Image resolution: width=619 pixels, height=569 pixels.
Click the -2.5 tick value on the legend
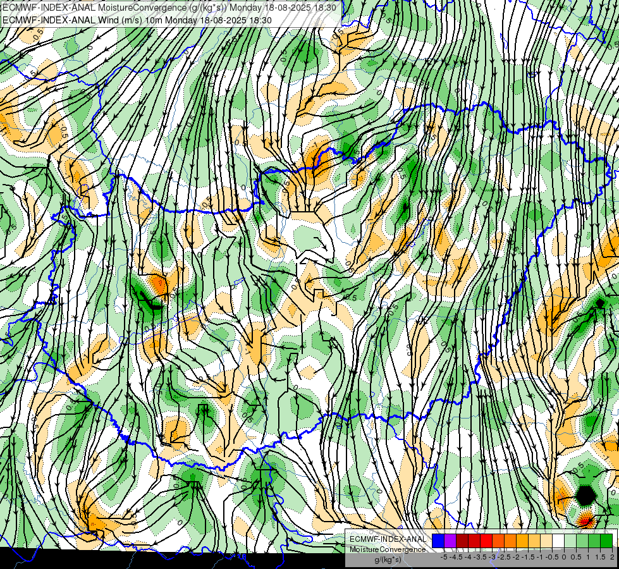point(504,557)
